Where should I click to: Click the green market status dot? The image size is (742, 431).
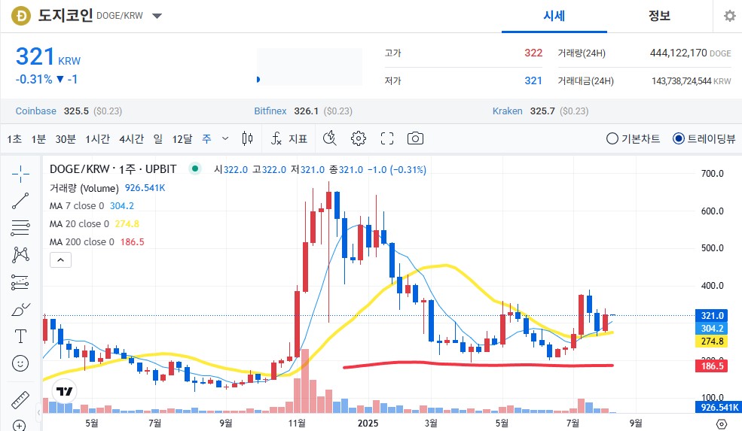(x=195, y=168)
